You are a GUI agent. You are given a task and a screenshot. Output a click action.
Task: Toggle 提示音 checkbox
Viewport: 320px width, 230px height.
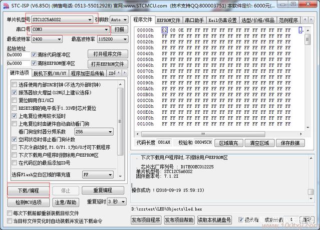241,220
